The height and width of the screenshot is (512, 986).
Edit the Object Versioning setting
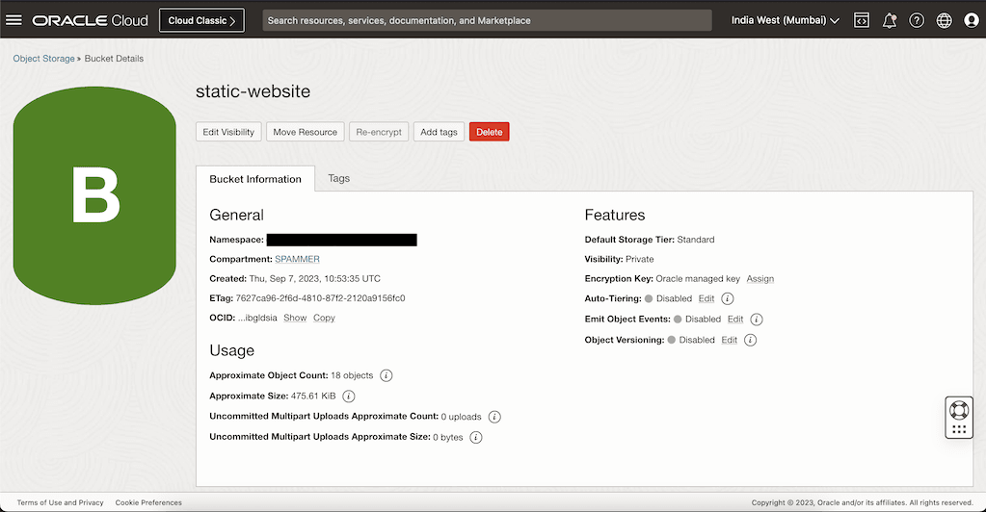(x=729, y=340)
